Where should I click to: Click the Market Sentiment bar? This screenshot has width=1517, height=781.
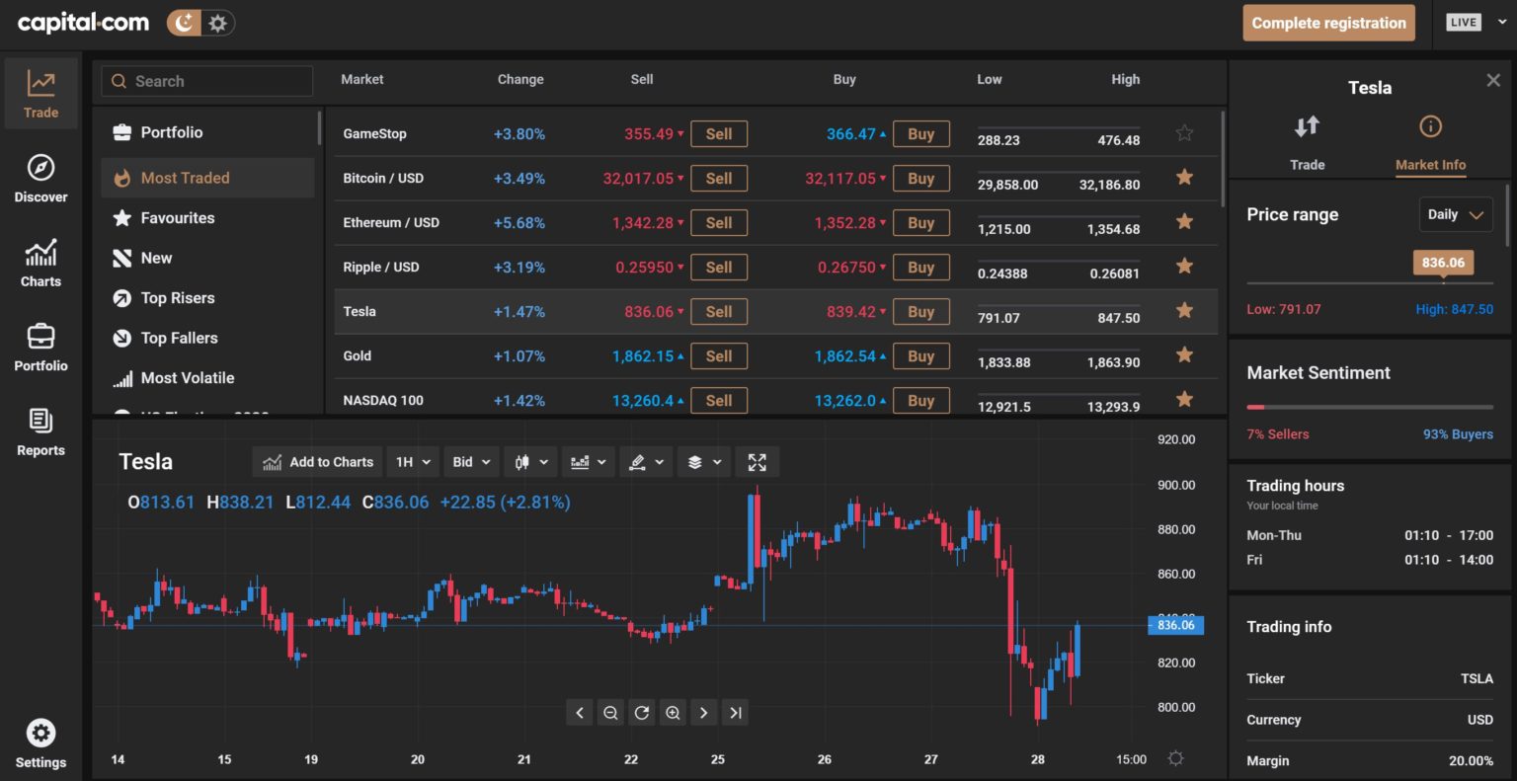pyautogui.click(x=1369, y=407)
